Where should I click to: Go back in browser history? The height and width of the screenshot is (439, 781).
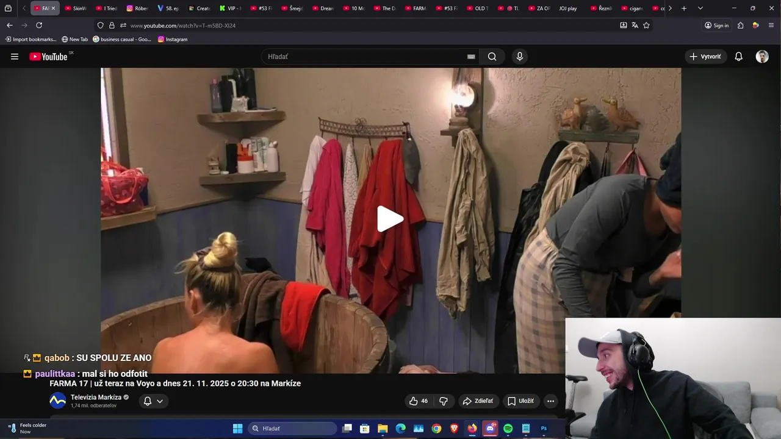coord(9,25)
